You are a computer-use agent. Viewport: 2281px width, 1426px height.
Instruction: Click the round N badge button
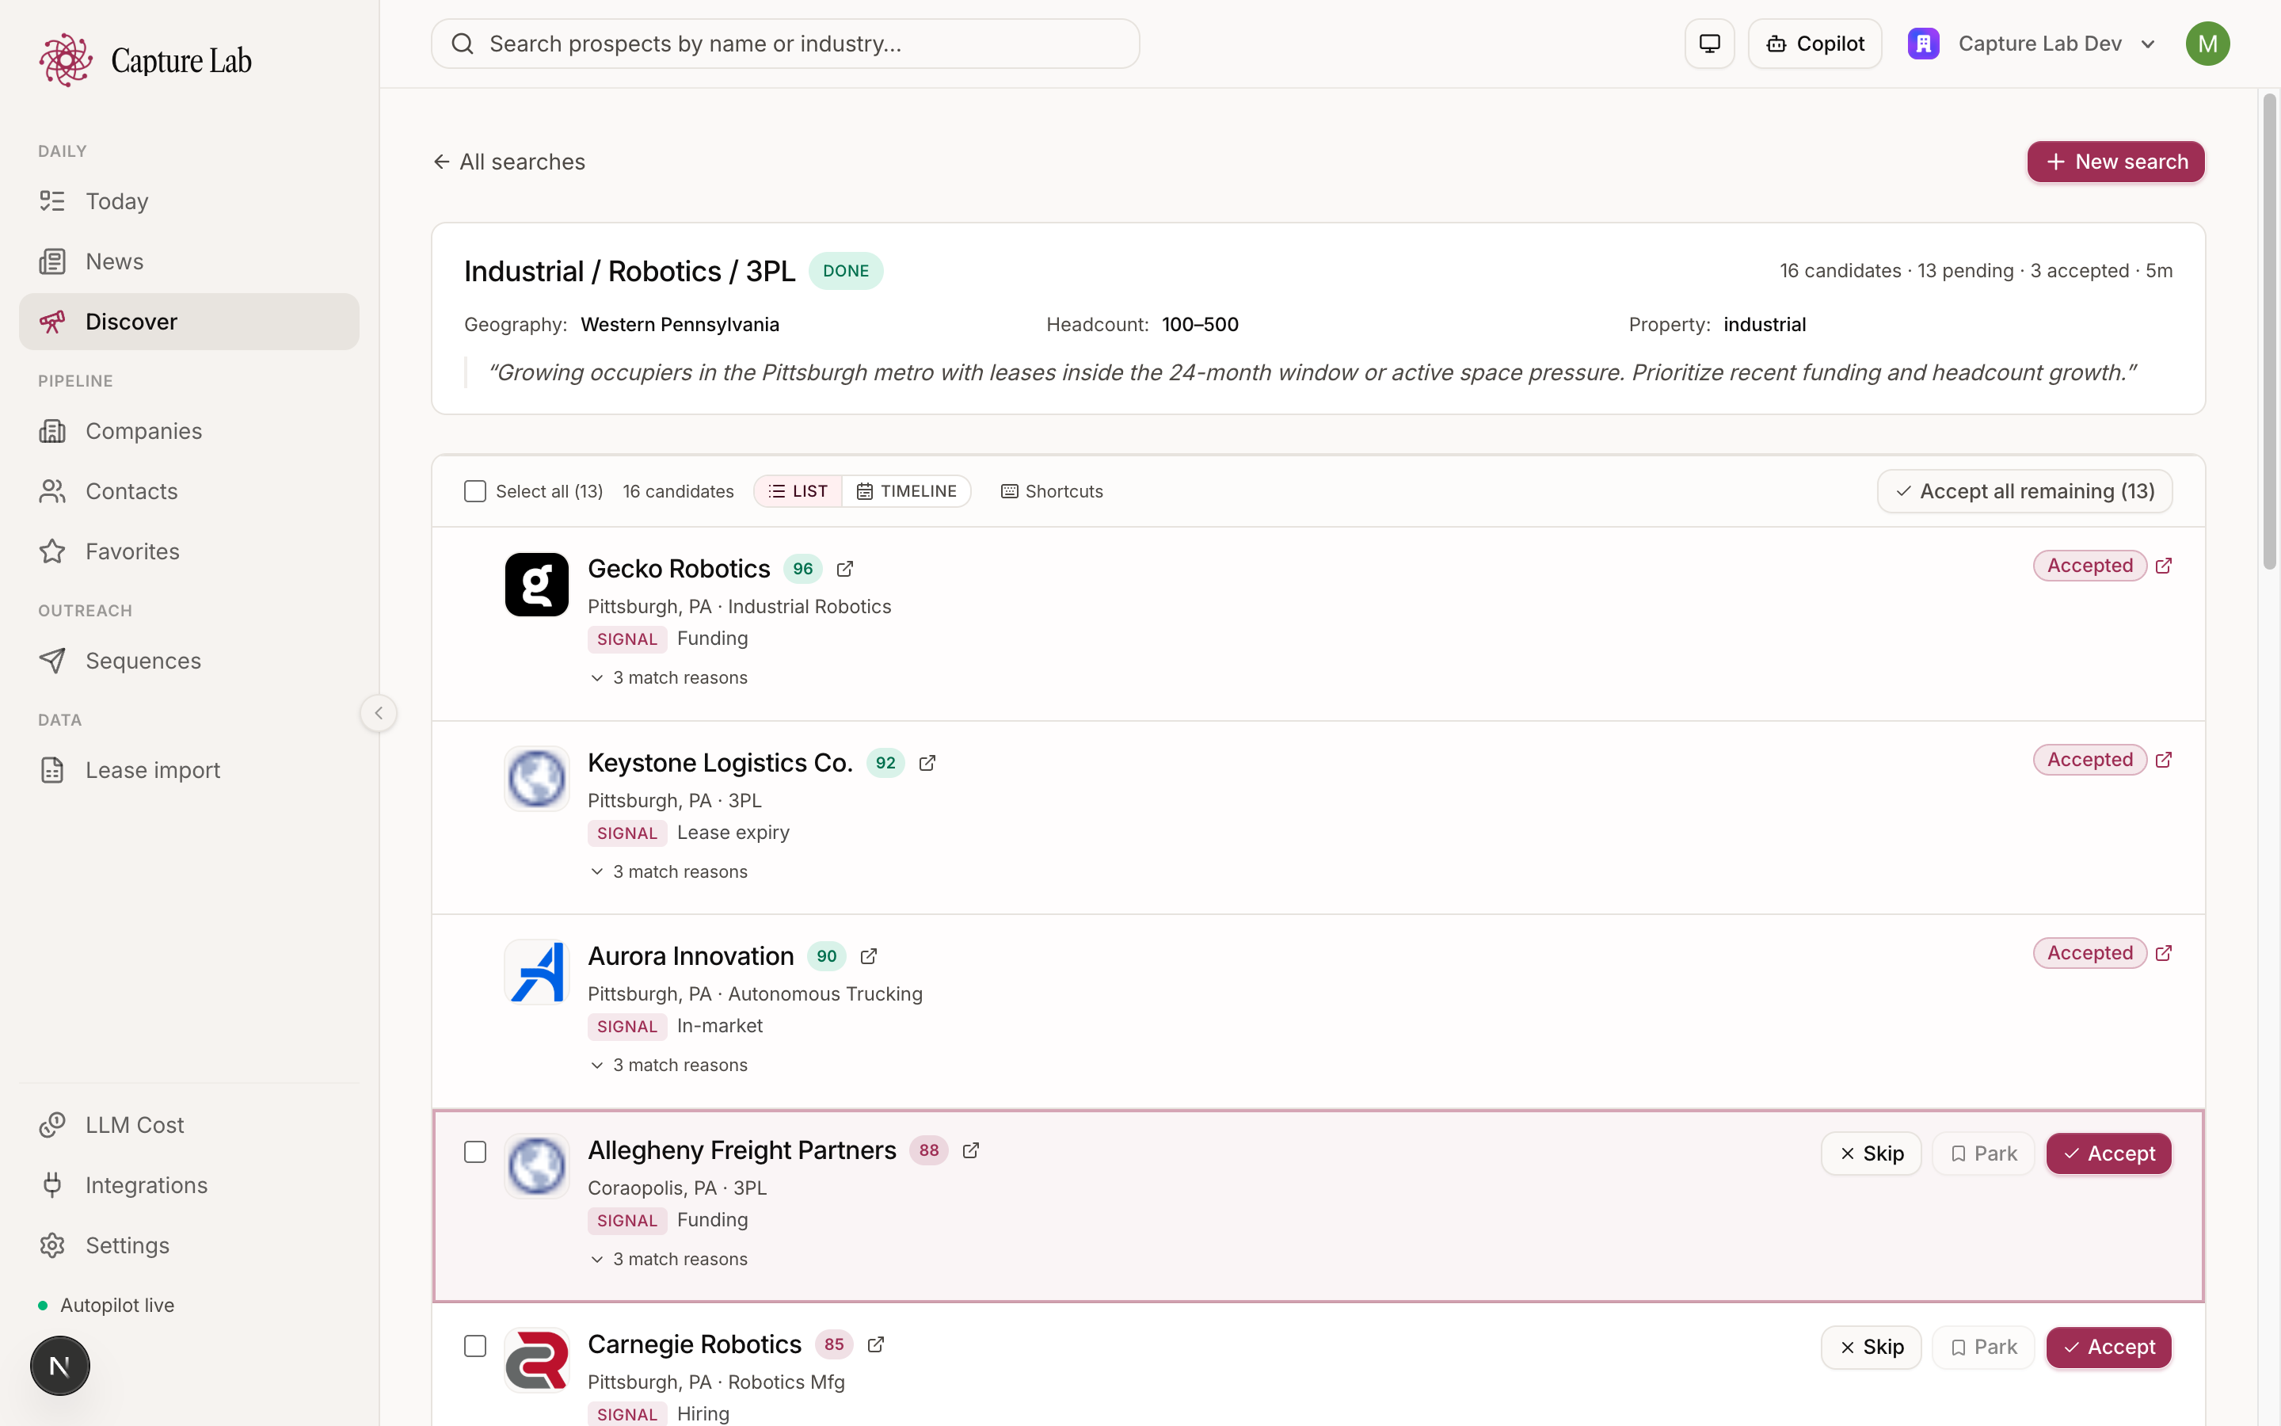(x=59, y=1366)
